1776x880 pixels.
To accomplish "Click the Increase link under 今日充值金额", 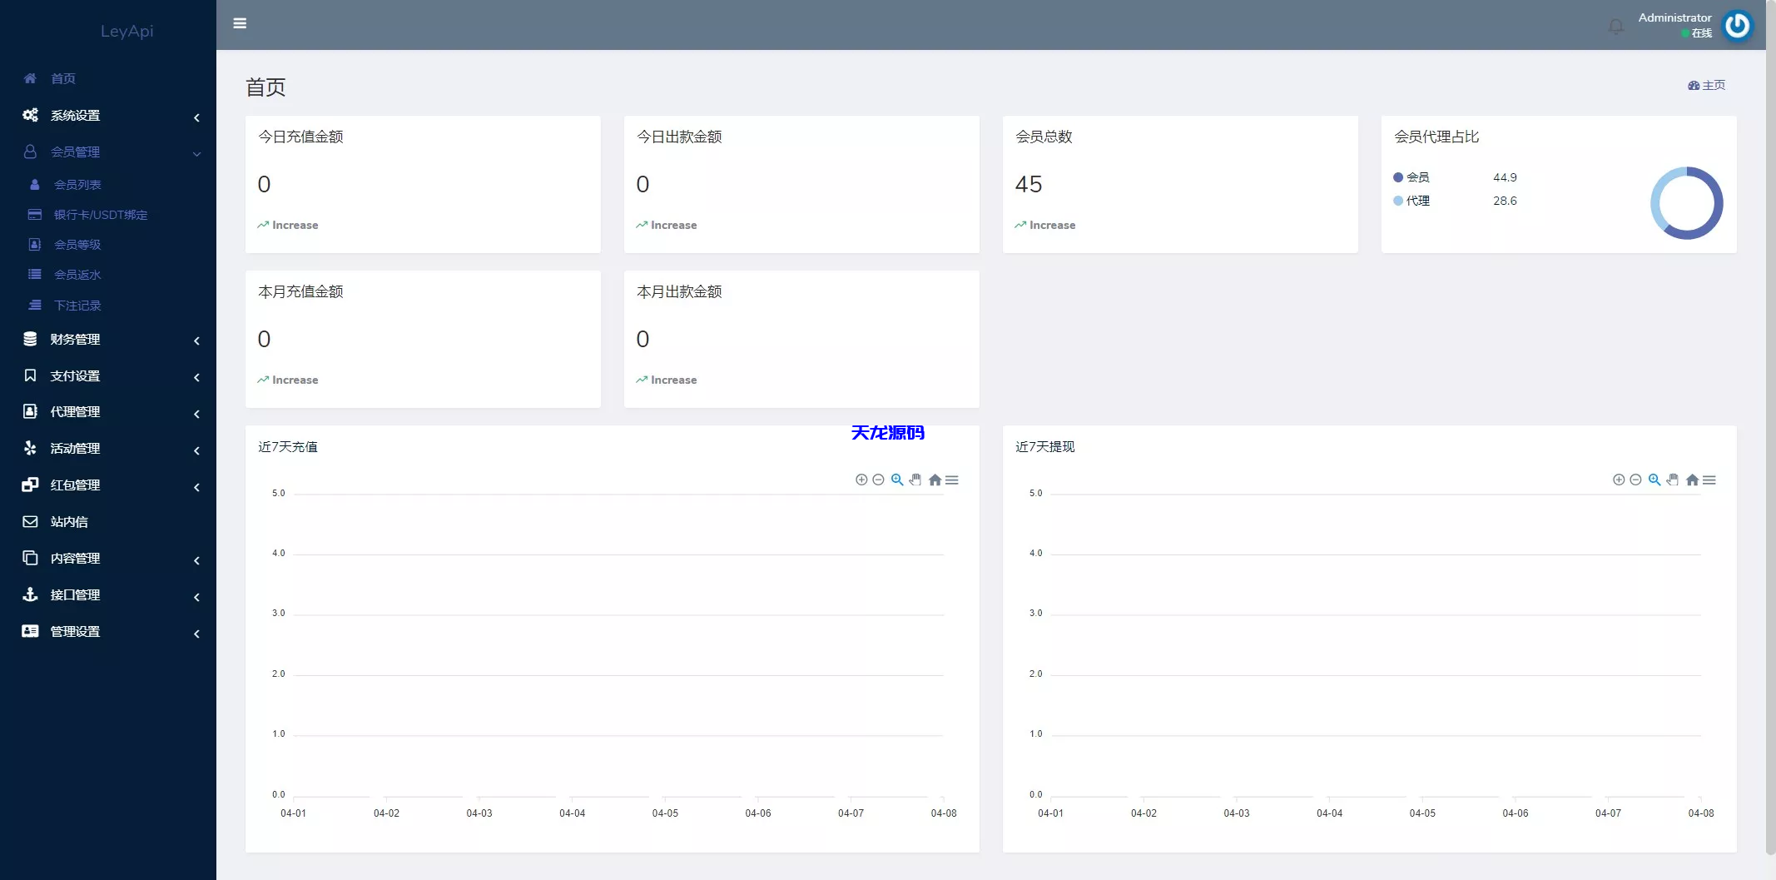I will [287, 225].
